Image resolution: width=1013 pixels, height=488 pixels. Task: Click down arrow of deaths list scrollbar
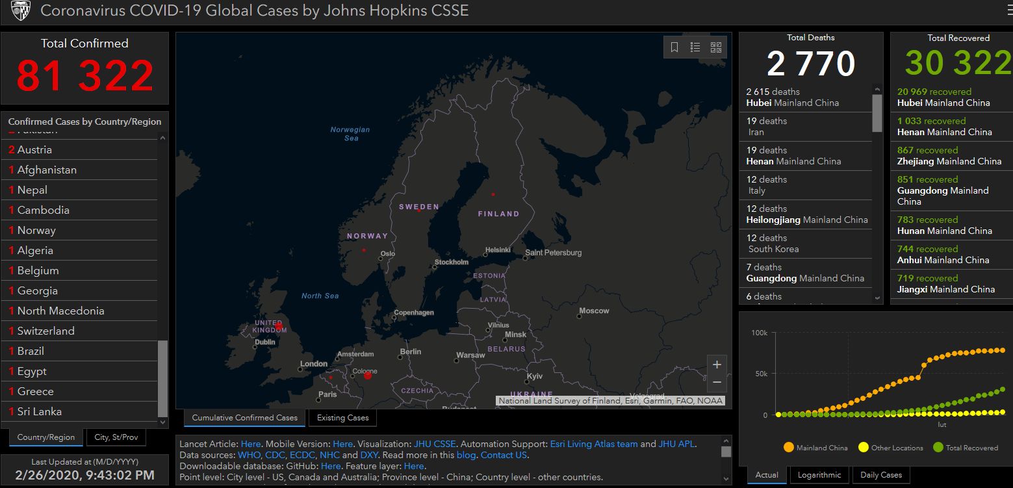click(877, 298)
